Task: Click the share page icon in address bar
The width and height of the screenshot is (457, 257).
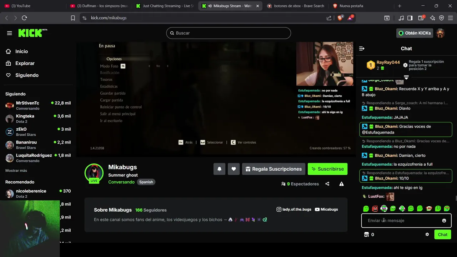Action: click(x=329, y=18)
